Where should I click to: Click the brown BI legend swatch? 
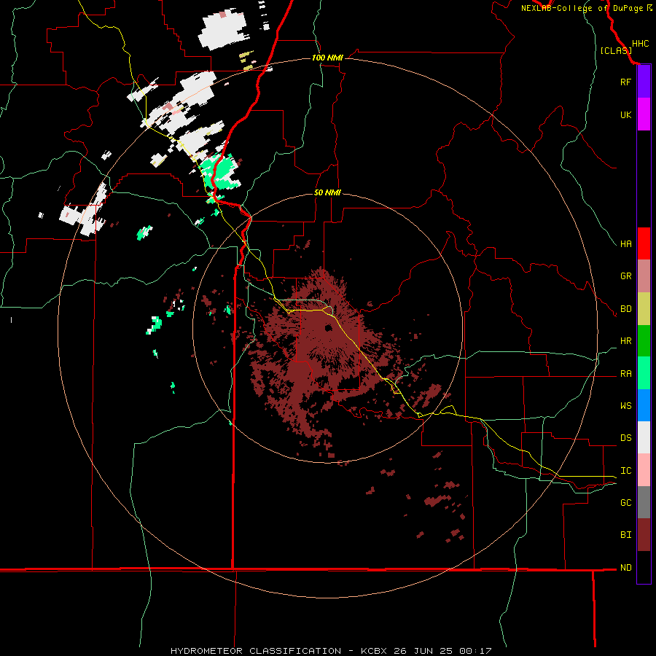coord(644,535)
